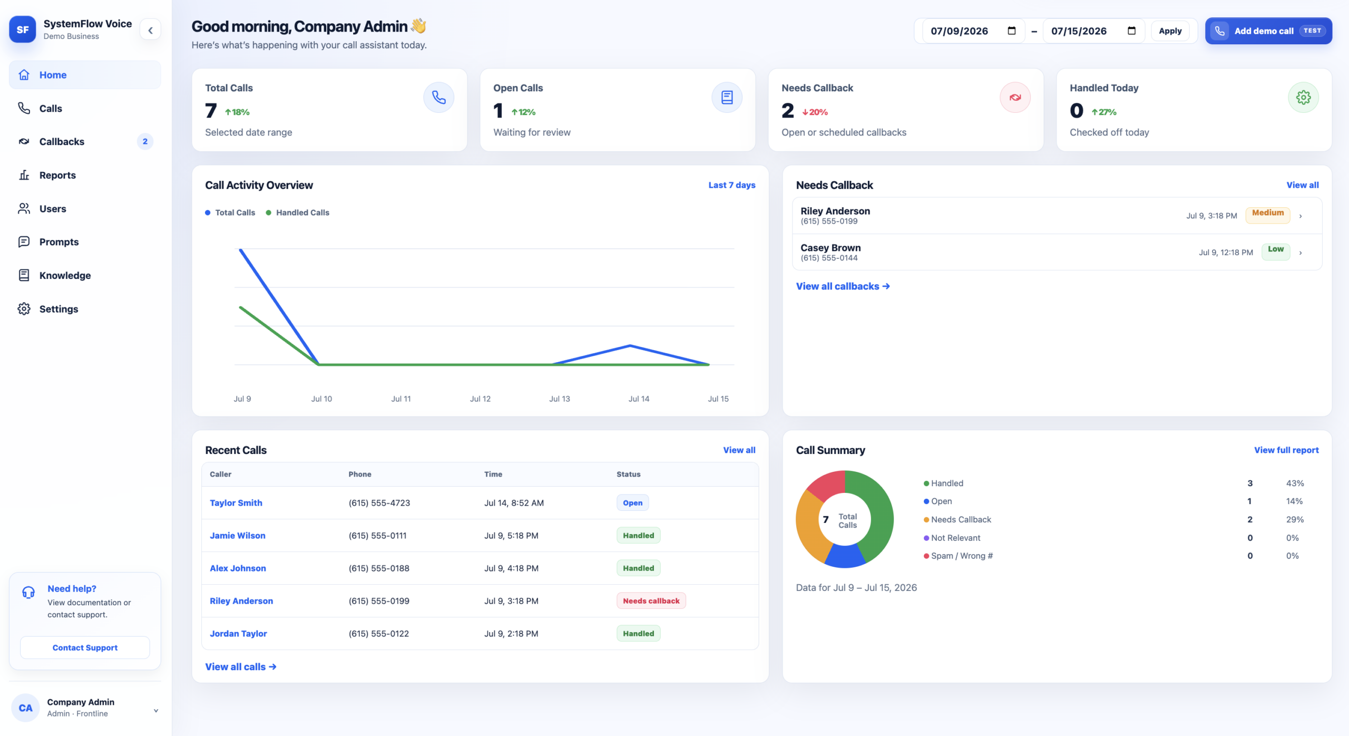Click the CA user avatar

[x=25, y=708]
